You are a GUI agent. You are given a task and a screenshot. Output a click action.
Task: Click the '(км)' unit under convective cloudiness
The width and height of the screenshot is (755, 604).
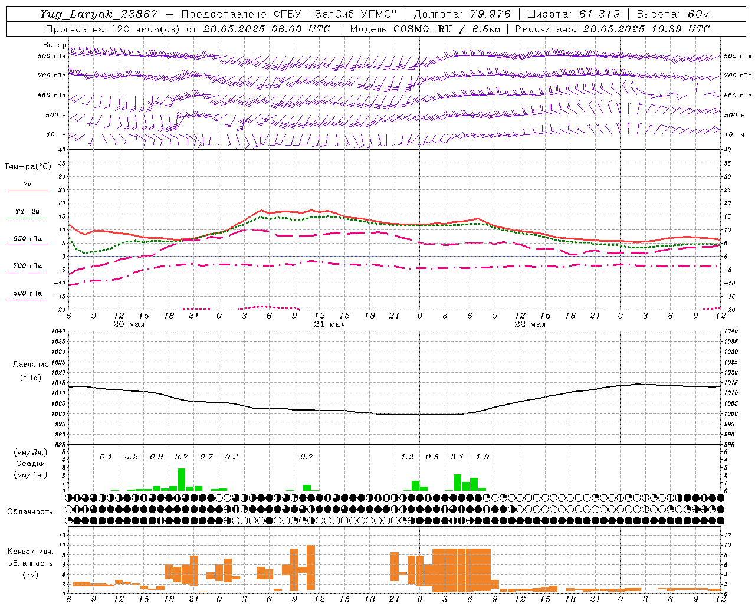pyautogui.click(x=31, y=574)
